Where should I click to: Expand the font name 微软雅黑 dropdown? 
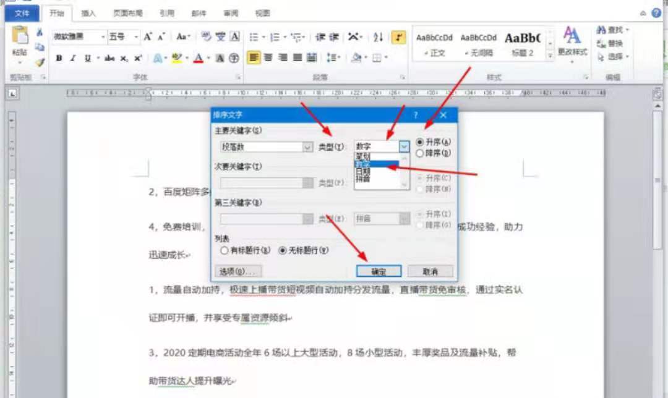[x=102, y=37]
